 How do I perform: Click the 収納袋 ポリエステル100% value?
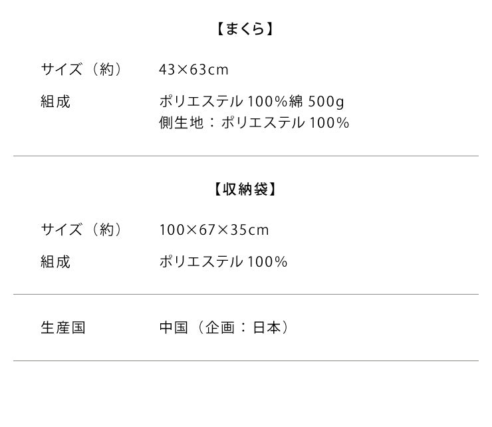[x=223, y=262]
